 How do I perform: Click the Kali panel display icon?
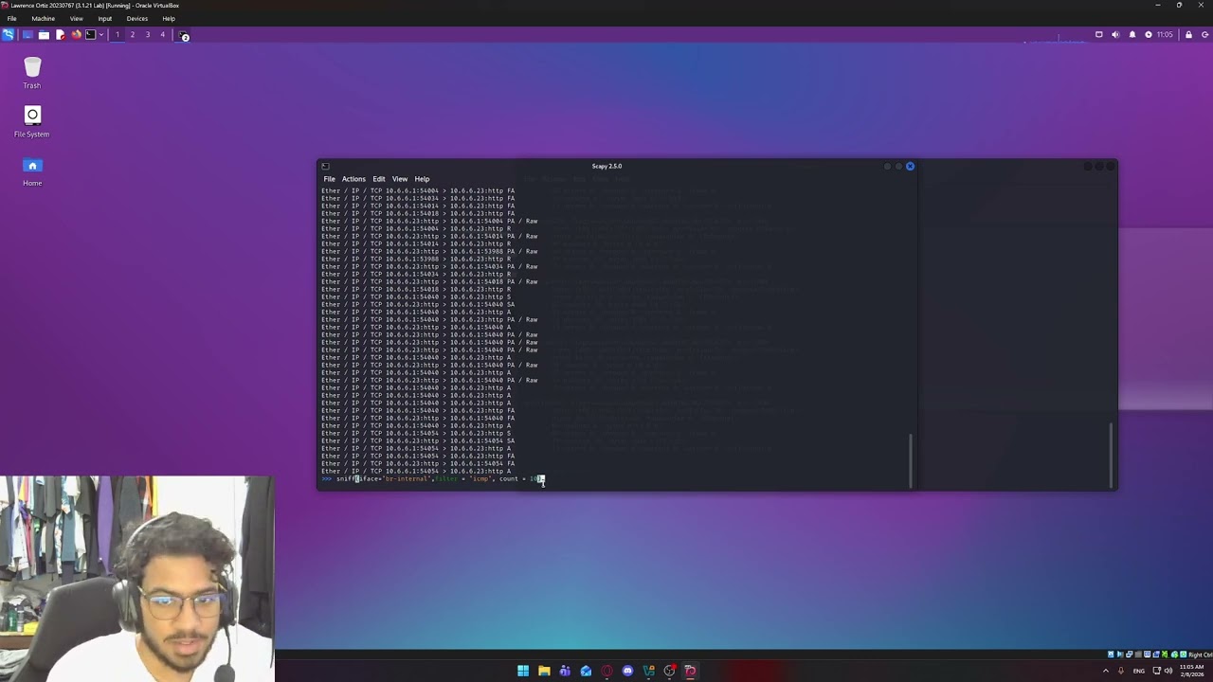(x=1098, y=35)
